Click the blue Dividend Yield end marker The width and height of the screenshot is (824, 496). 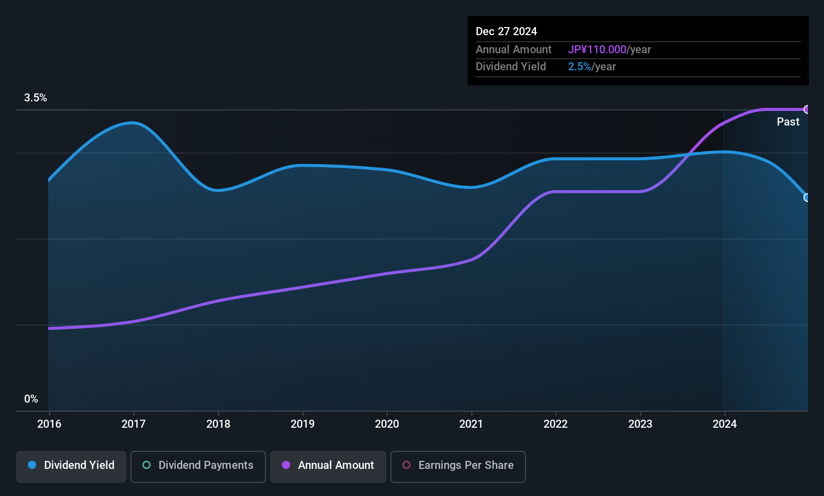pyautogui.click(x=807, y=197)
